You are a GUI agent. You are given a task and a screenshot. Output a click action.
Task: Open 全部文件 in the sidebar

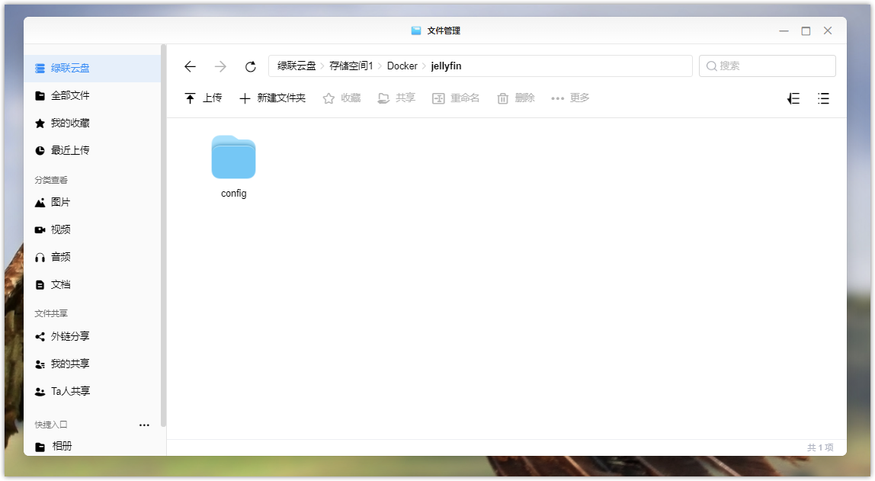tap(92, 95)
